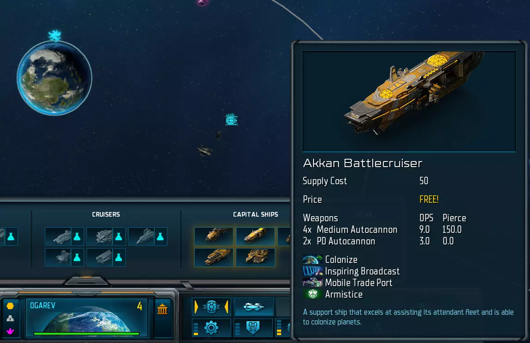Choose the bottom-left capital ship in the build list
Screen dimensions: 530x343
click(x=214, y=257)
